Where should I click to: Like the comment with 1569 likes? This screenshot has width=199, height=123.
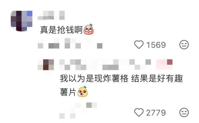pos(139,45)
